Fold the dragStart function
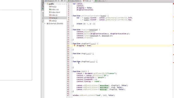Viewport: 174px width, 98px height. [72, 44]
